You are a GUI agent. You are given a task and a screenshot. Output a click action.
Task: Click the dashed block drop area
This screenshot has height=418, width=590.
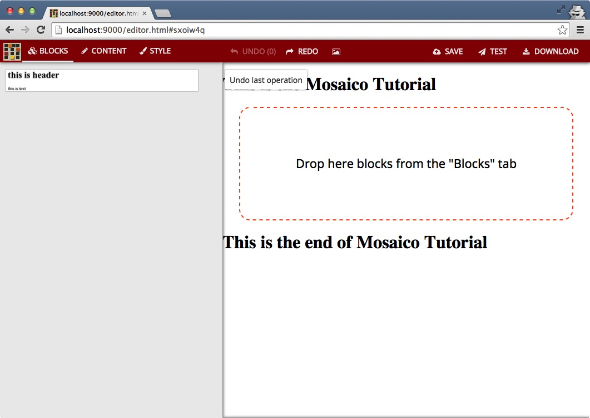tap(406, 164)
